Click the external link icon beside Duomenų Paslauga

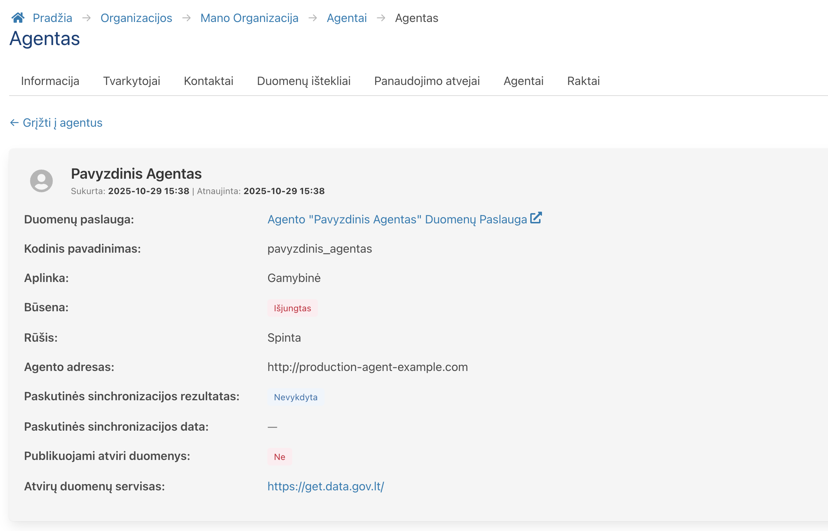(x=536, y=218)
